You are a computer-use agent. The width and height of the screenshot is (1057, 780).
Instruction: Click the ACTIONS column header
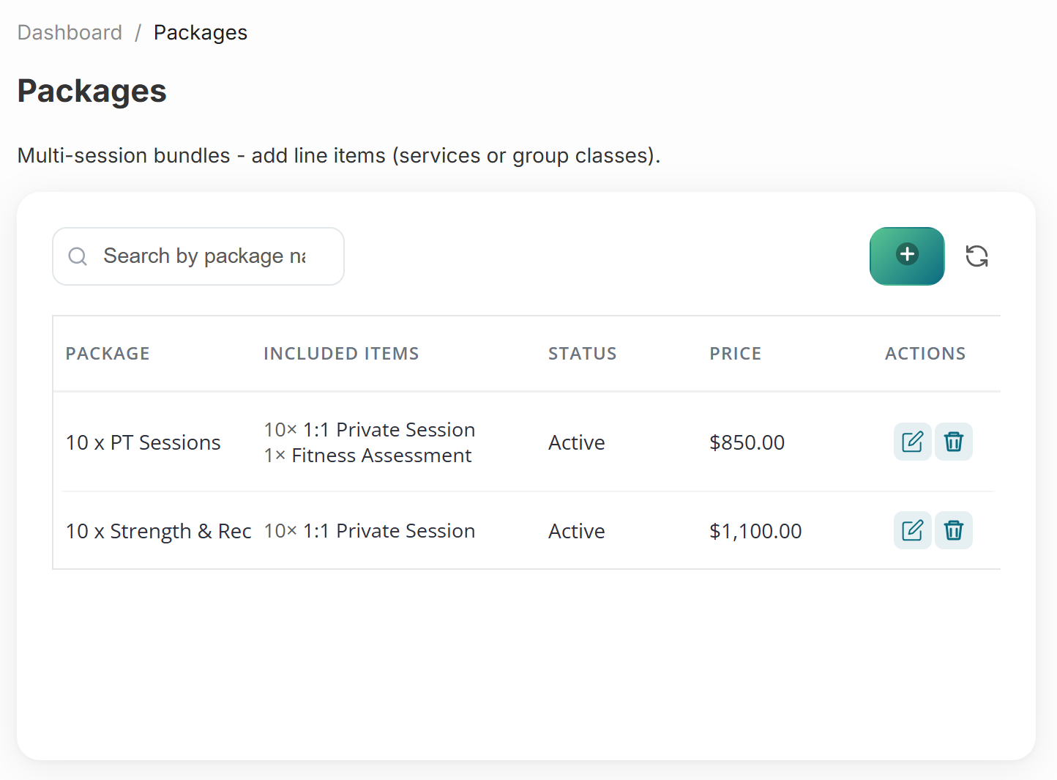click(x=925, y=354)
